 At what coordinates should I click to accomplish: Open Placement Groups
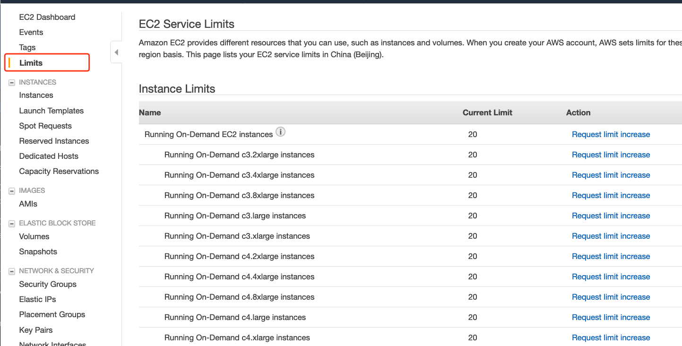[x=52, y=314]
